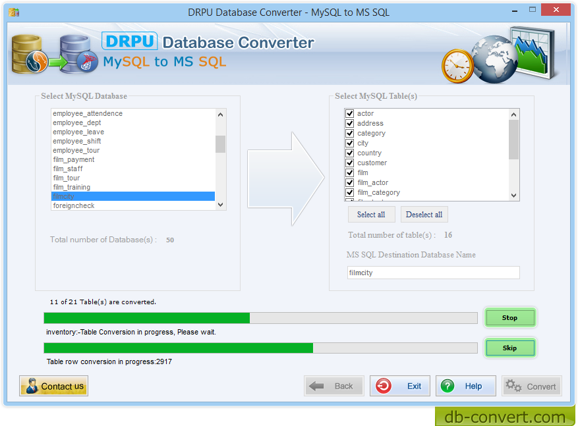The height and width of the screenshot is (426, 578).
Task: Select film_staff database
Action: [x=132, y=169]
